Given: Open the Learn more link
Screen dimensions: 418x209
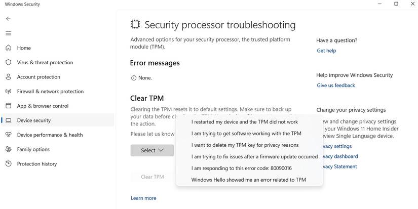Looking at the screenshot, I should (x=143, y=198).
